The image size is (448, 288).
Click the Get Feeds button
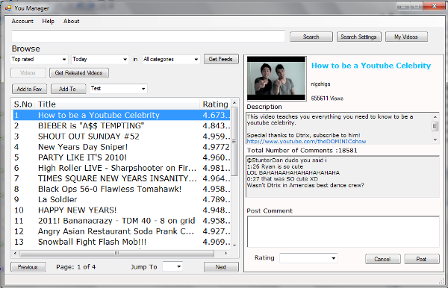coord(221,59)
